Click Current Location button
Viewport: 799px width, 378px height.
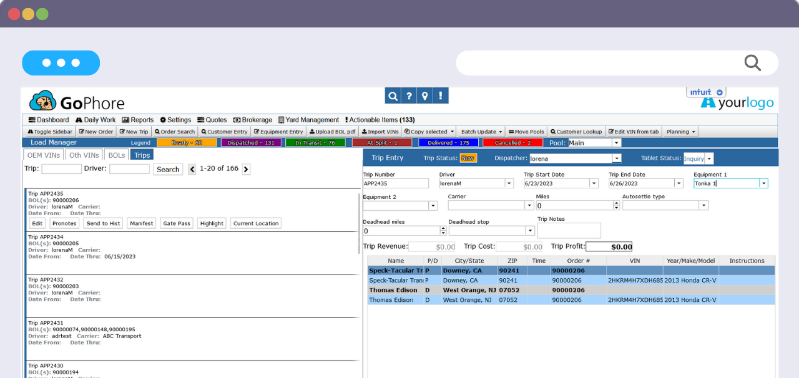coord(256,223)
